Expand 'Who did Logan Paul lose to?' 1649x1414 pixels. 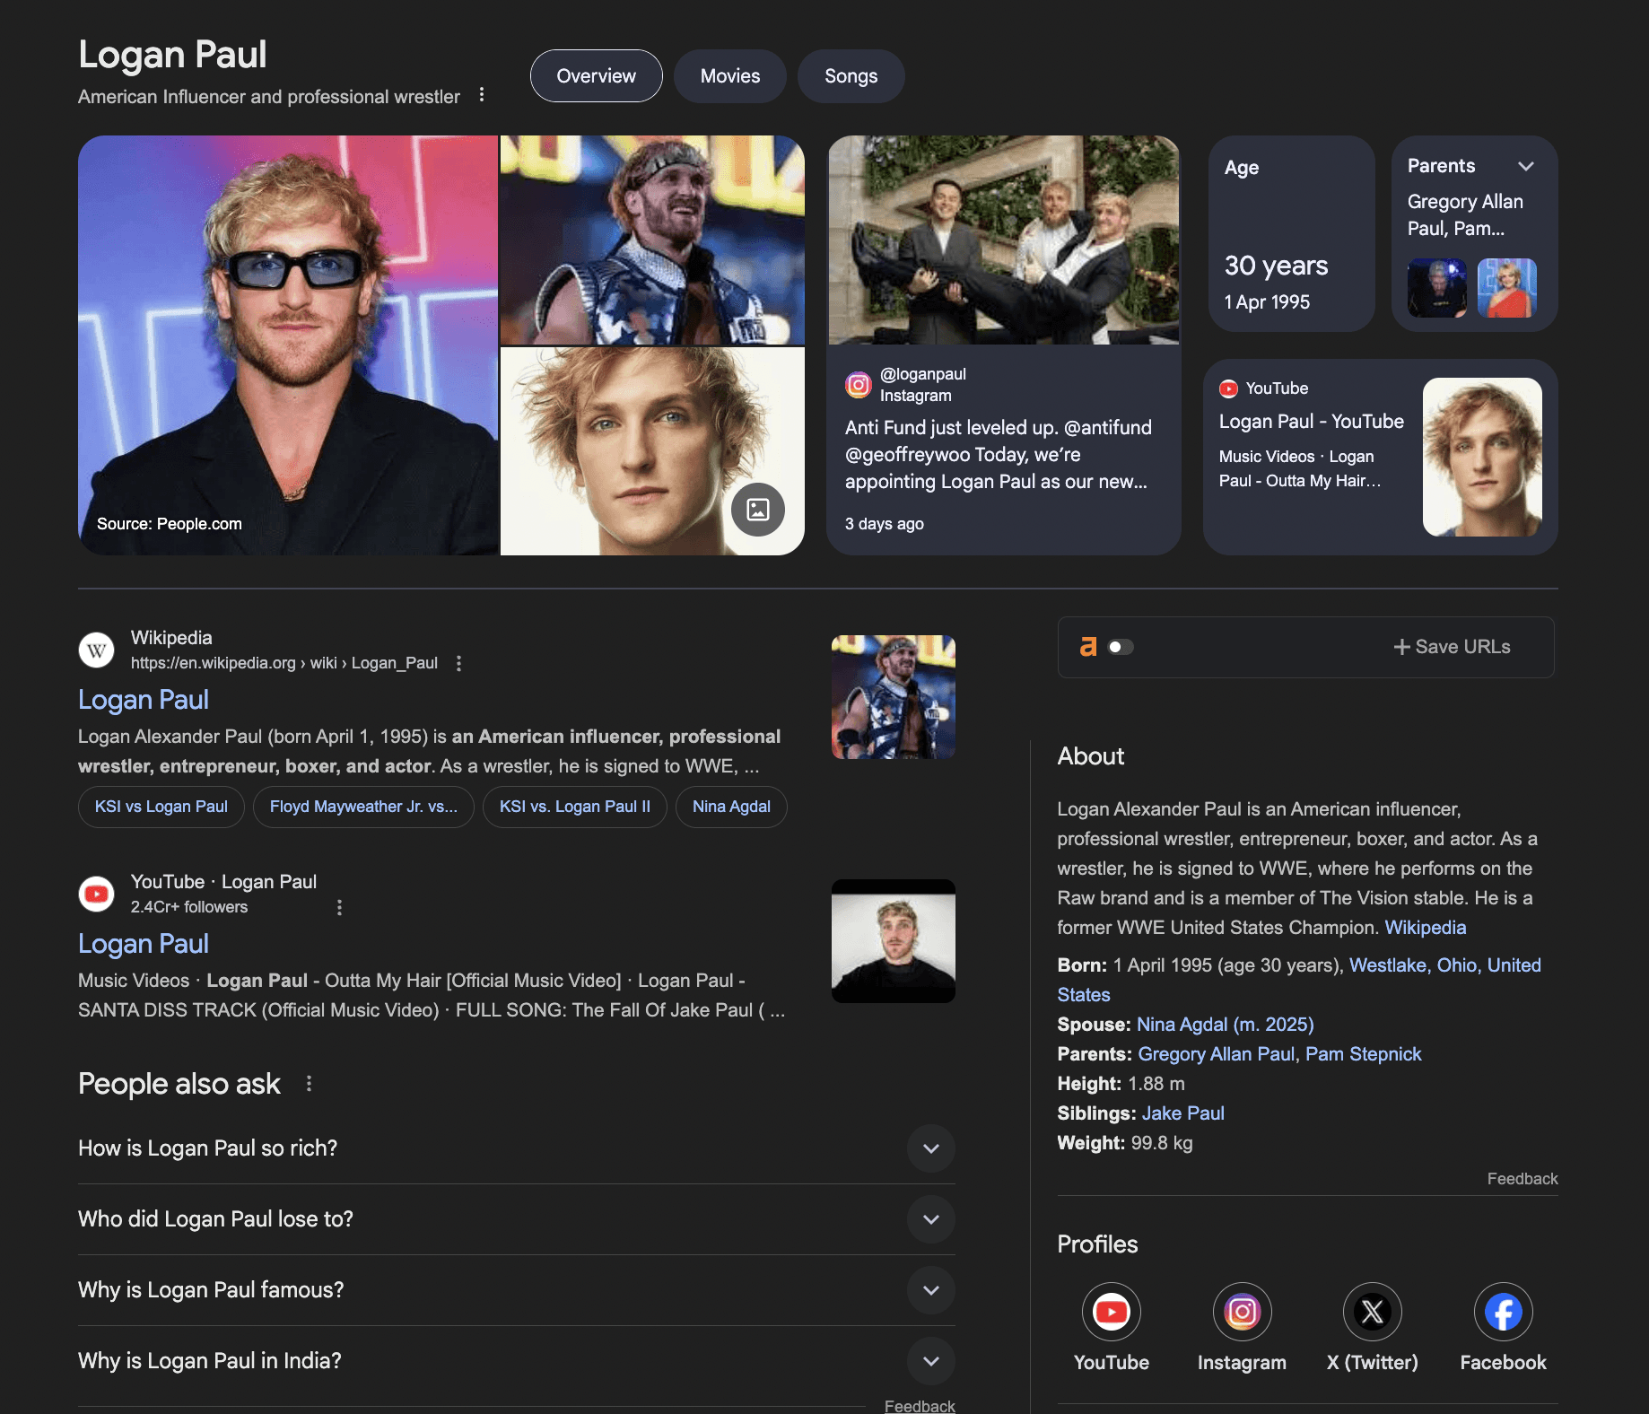931,1219
